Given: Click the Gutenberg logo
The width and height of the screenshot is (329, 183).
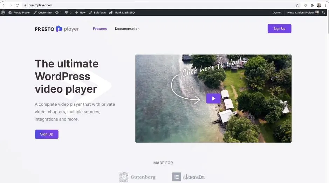Looking at the screenshot, I should click(137, 177).
